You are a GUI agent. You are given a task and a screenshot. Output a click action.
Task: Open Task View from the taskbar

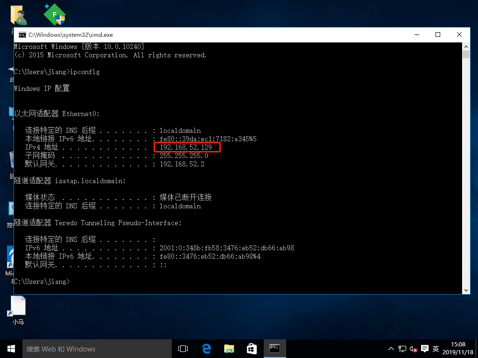[x=183, y=349]
